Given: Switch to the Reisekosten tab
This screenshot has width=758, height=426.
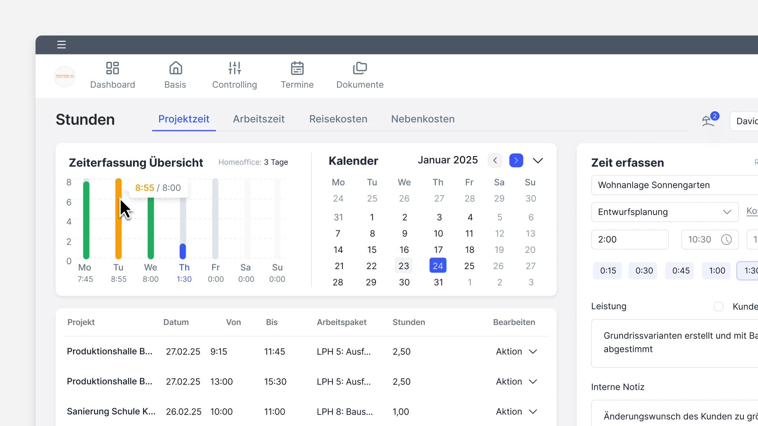Looking at the screenshot, I should (x=338, y=119).
